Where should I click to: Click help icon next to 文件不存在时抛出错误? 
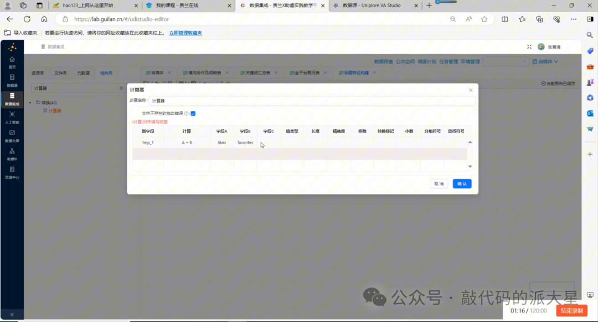coord(187,113)
